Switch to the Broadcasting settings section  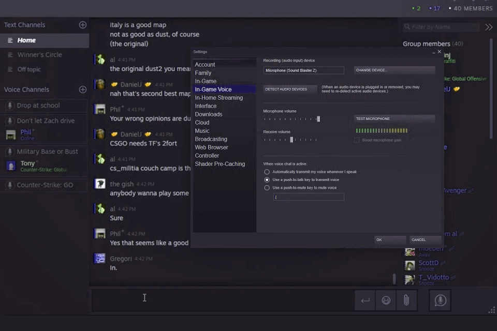211,139
